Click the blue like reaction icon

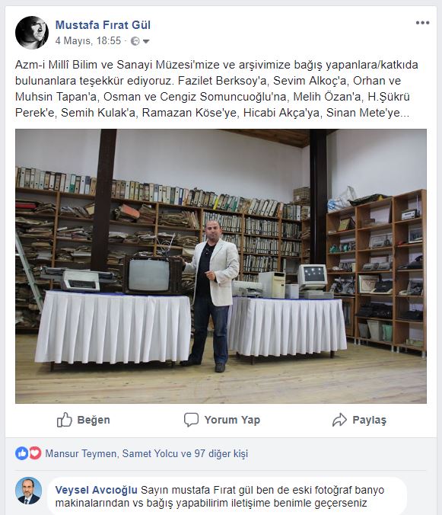click(21, 453)
